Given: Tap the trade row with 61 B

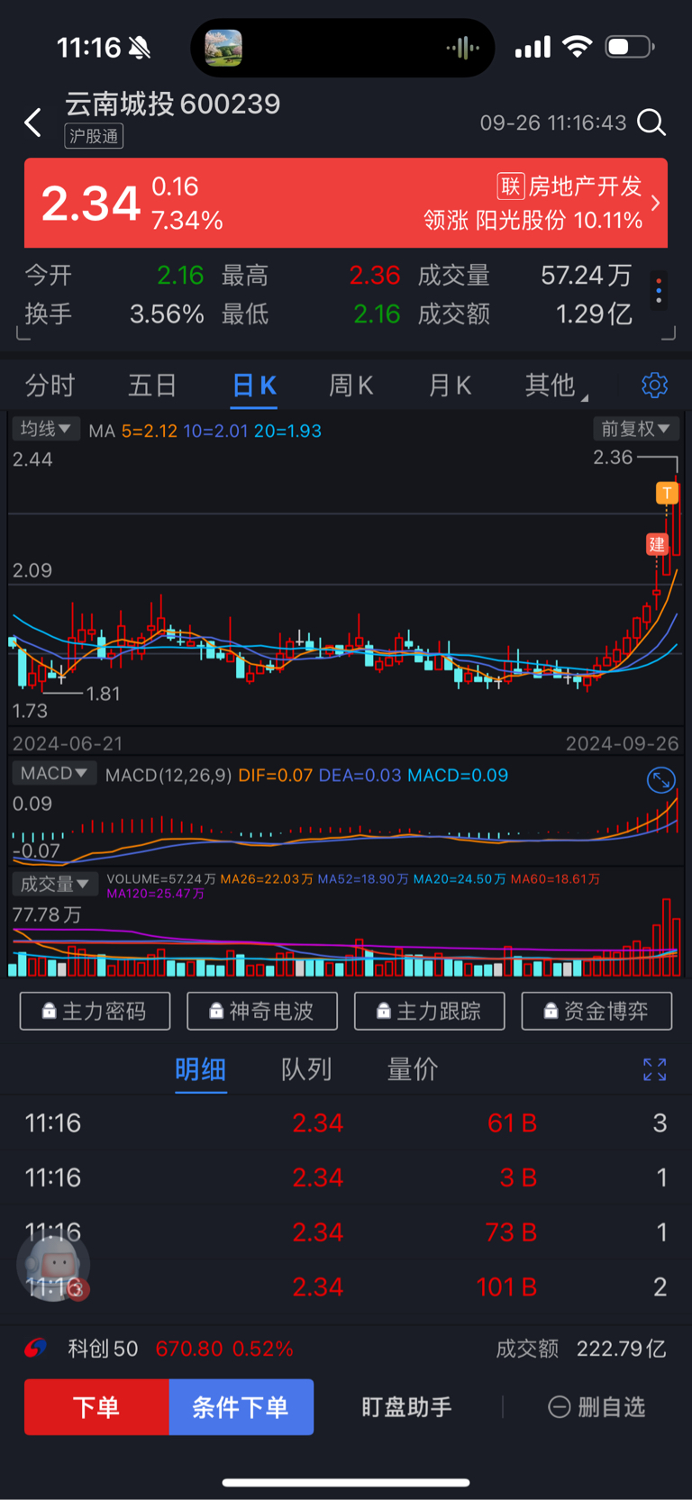Looking at the screenshot, I should pos(346,1123).
